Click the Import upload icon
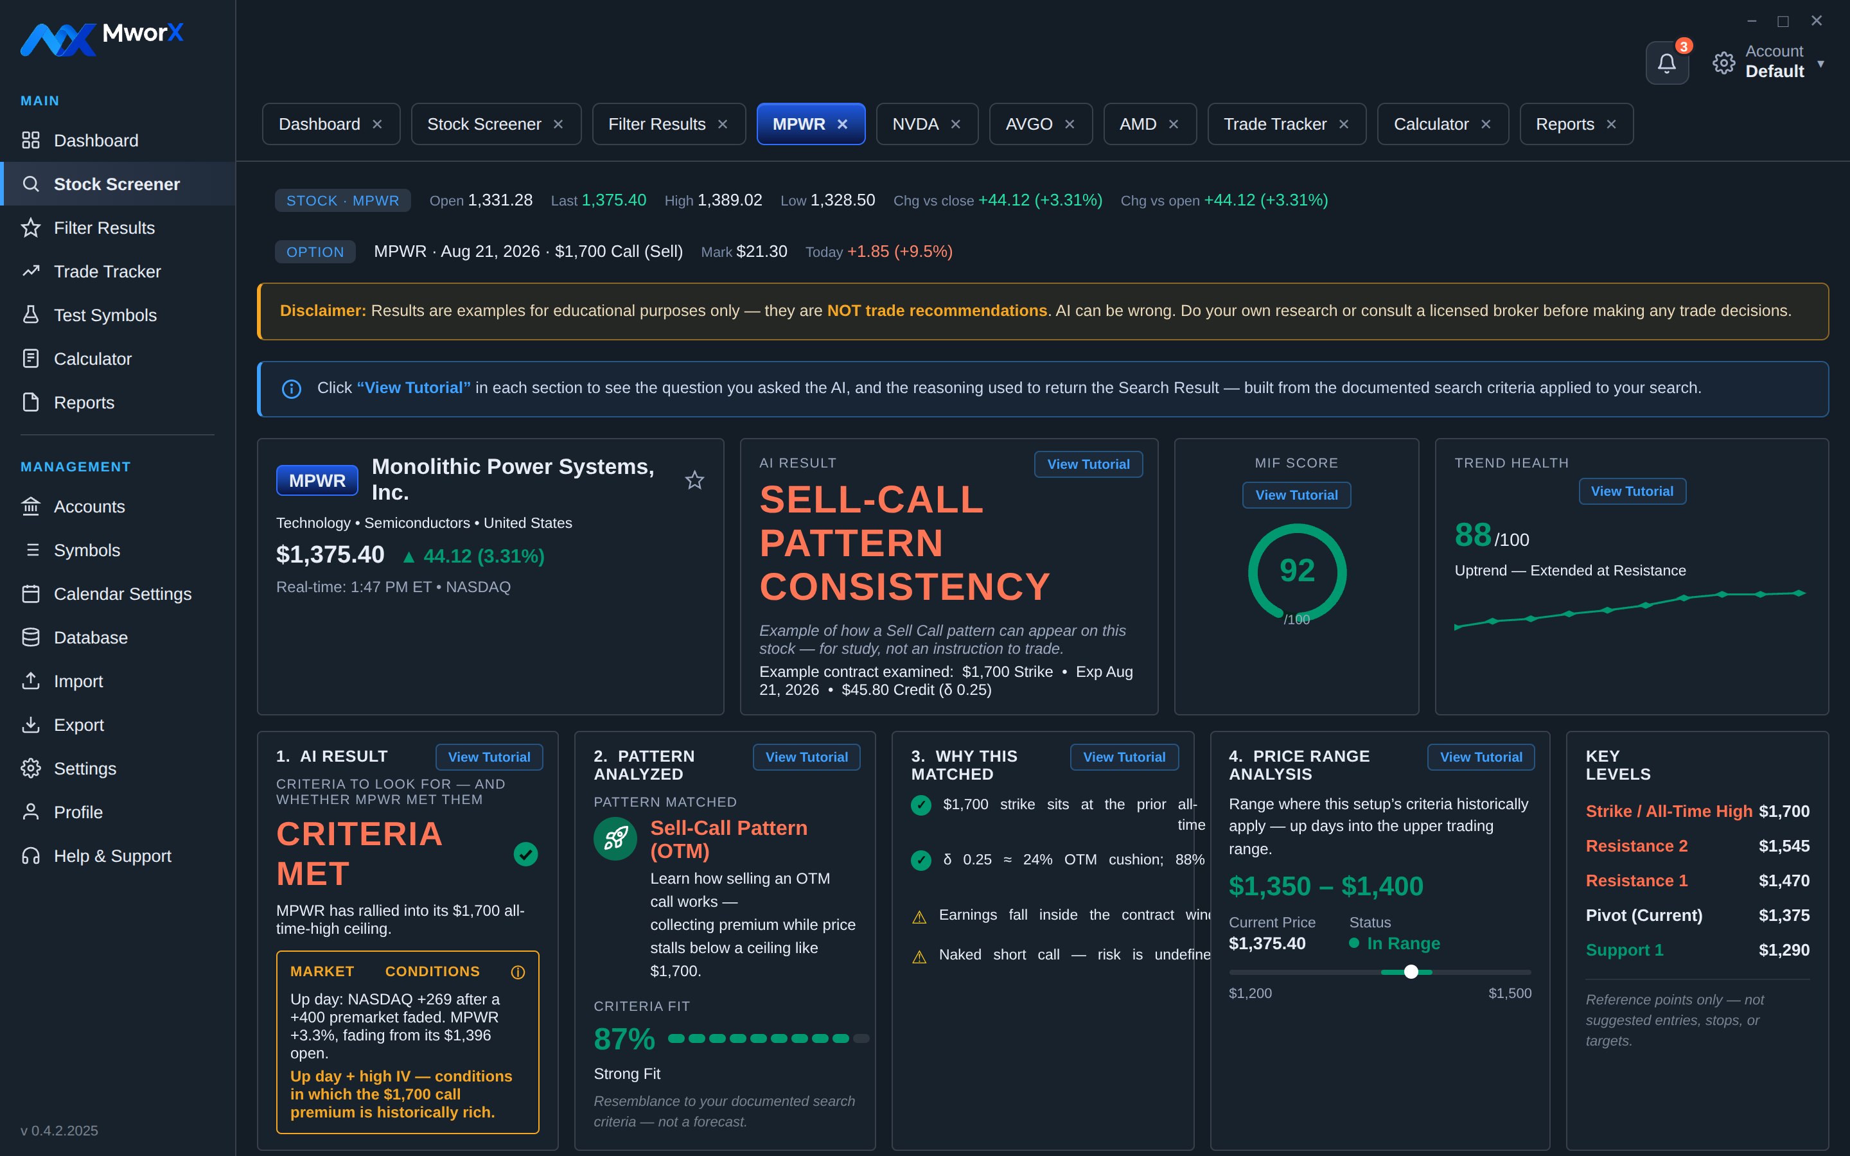The height and width of the screenshot is (1156, 1850). pyautogui.click(x=31, y=681)
